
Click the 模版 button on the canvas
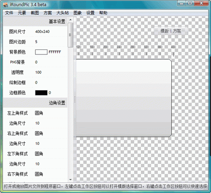(x=165, y=31)
